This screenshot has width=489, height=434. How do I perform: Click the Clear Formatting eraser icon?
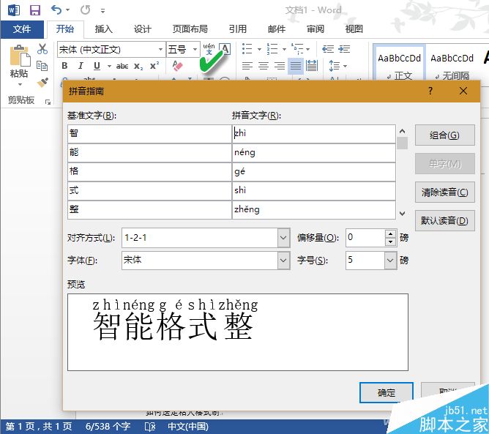click(177, 66)
